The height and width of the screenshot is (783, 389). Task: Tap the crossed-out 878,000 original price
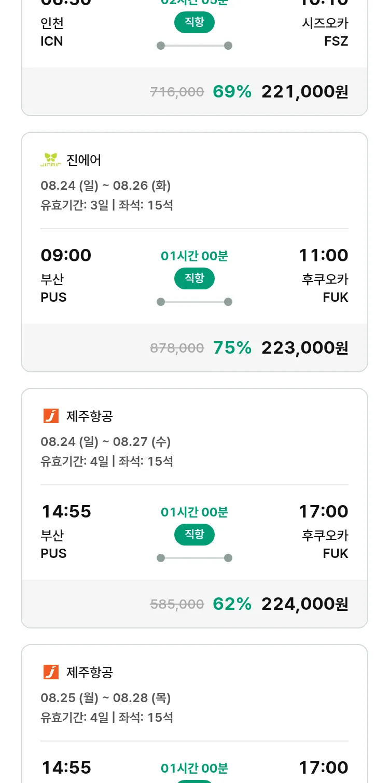pos(177,348)
